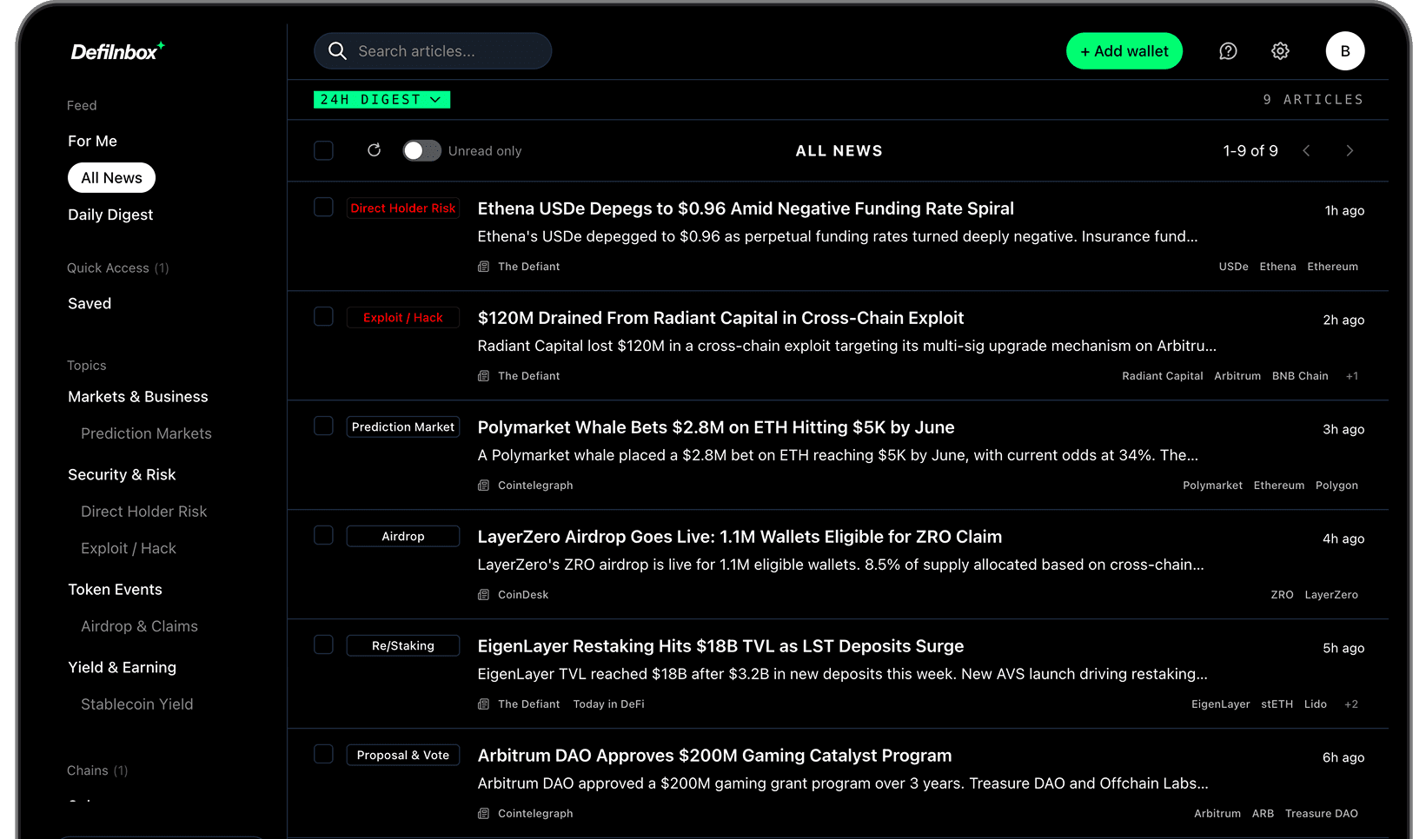Open the For Me feed
The image size is (1426, 839).
point(92,141)
